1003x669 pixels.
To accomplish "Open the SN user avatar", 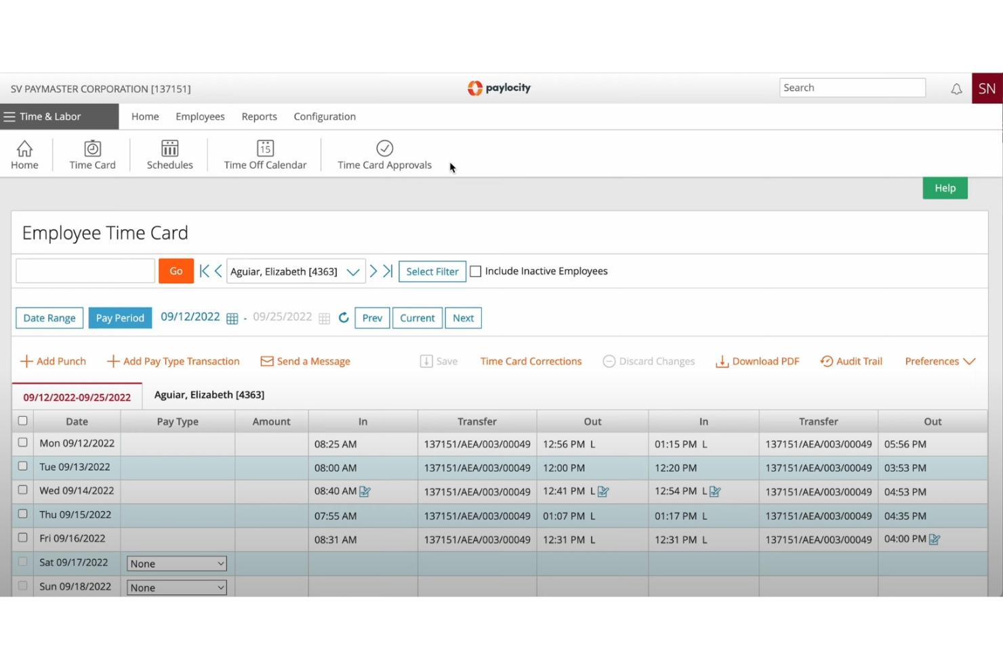I will tap(987, 88).
